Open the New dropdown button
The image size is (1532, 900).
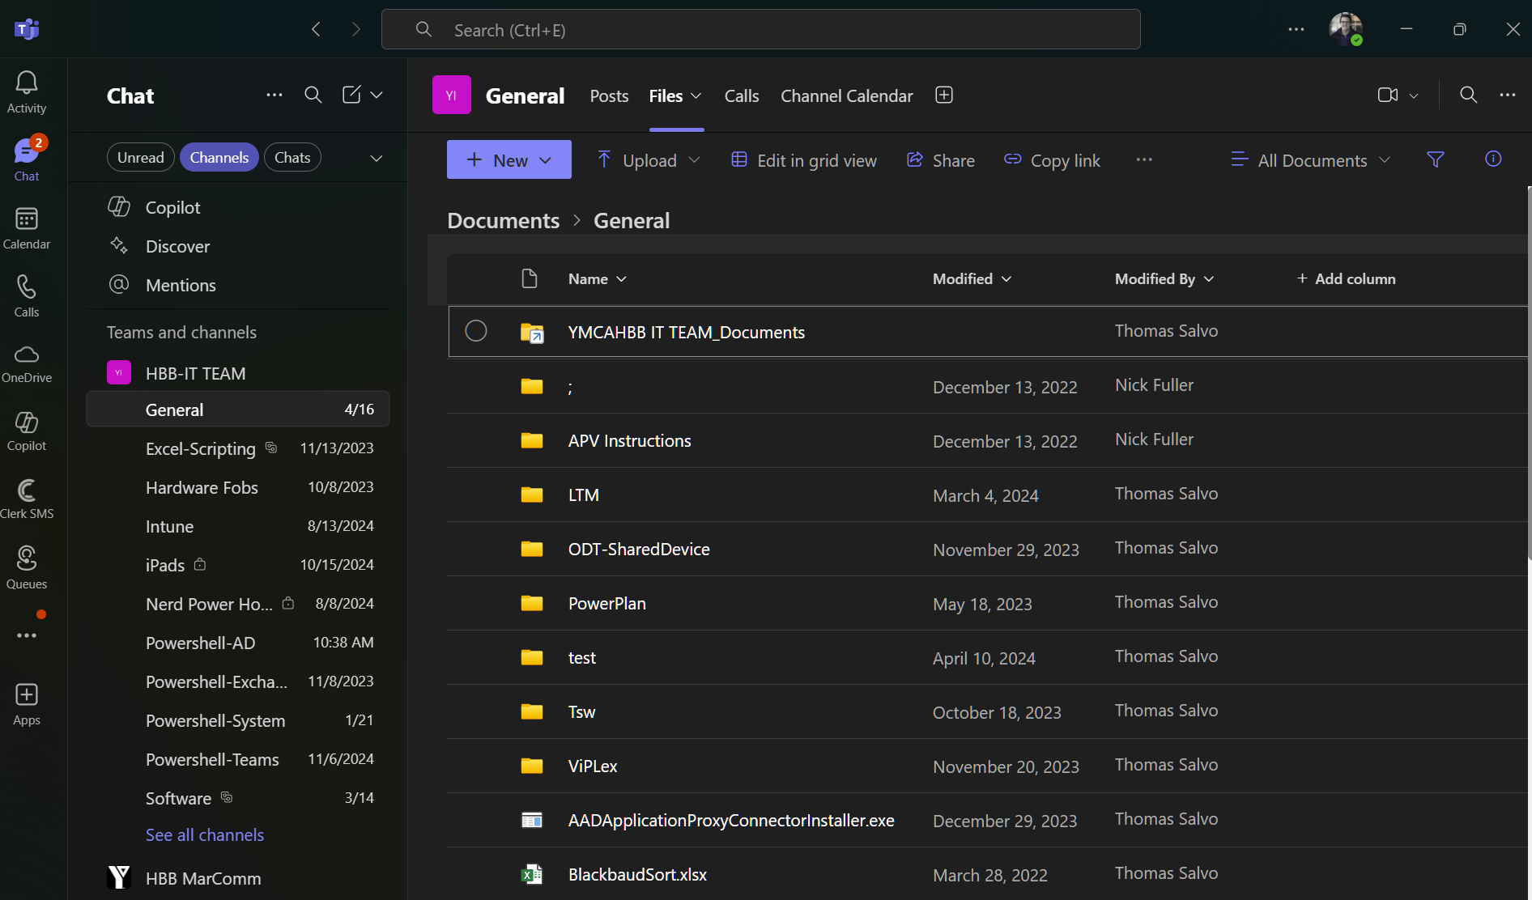509,159
